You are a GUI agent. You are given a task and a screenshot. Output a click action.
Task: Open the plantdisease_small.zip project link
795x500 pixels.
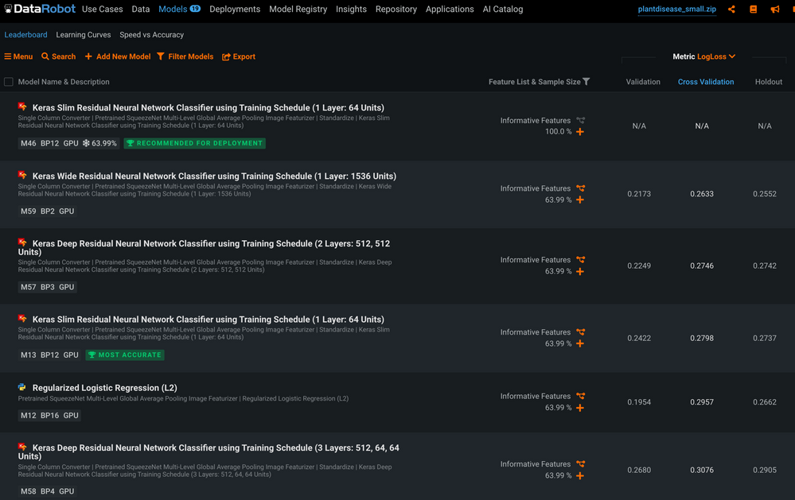pyautogui.click(x=677, y=9)
